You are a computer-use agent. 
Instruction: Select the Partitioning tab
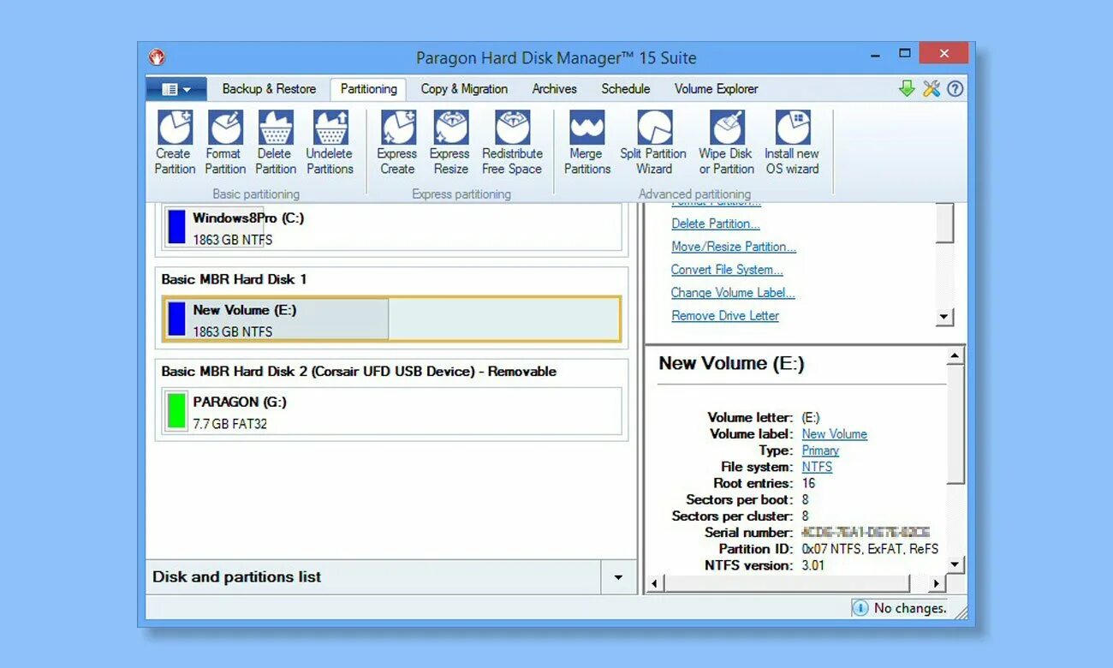[x=368, y=89]
